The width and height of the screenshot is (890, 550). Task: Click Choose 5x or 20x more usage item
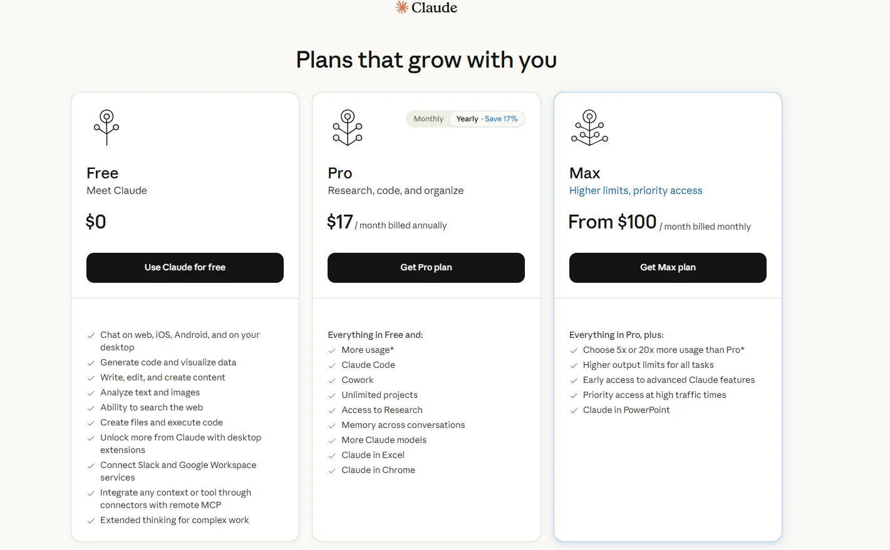point(663,350)
